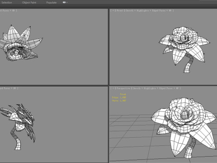The height and width of the screenshot is (163, 217).
Task: Open the Perspective viewport shading menu
Action: (156, 88)
